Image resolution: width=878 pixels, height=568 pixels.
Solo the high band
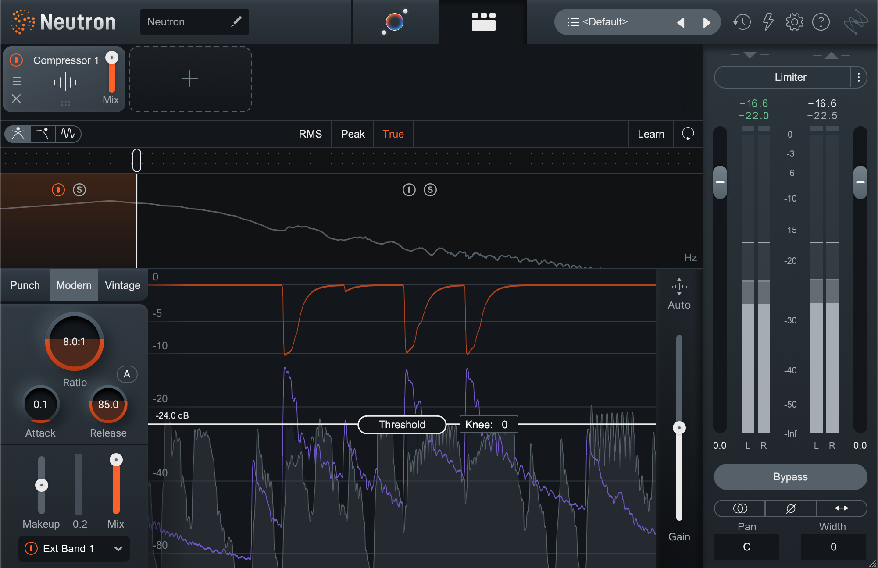tap(430, 190)
